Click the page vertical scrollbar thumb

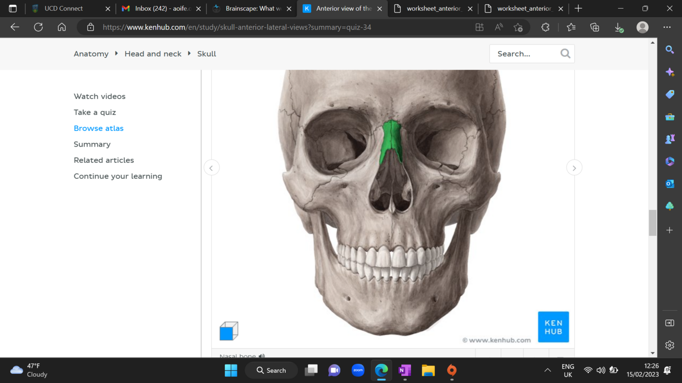(652, 223)
